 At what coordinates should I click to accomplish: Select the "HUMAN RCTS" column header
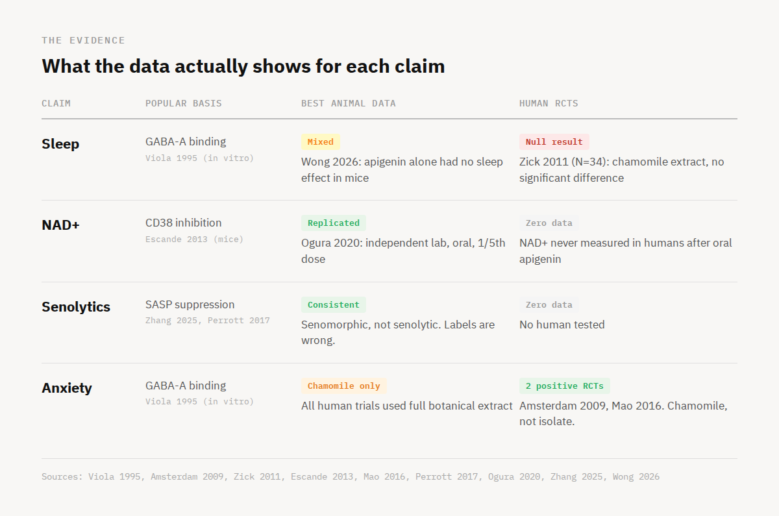tap(549, 103)
